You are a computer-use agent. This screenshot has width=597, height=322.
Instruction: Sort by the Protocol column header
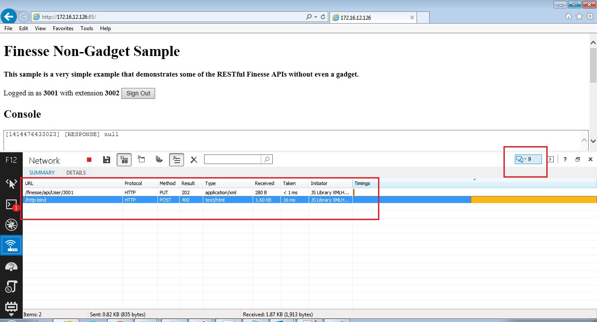point(140,183)
